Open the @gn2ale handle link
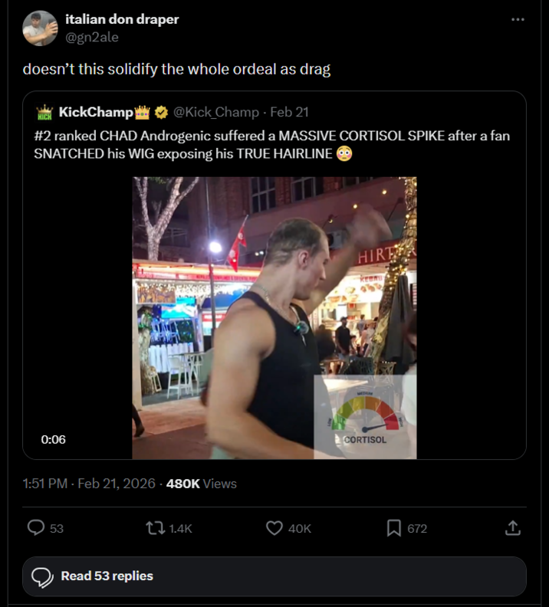Image resolution: width=549 pixels, height=607 pixels. [93, 37]
